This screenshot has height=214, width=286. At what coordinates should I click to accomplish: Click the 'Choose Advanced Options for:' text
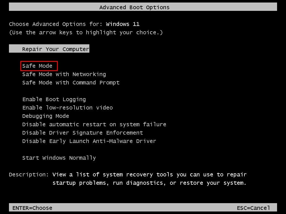tap(56, 24)
